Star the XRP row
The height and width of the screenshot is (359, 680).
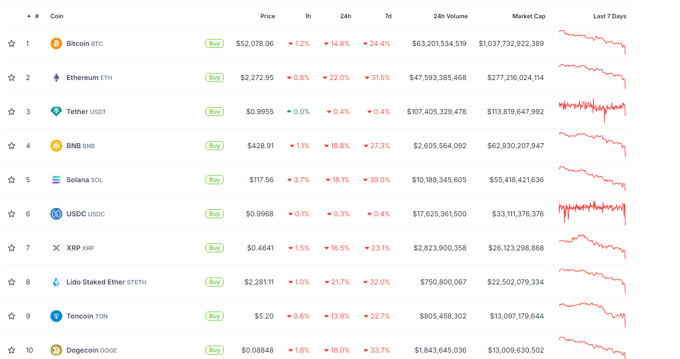coord(11,248)
